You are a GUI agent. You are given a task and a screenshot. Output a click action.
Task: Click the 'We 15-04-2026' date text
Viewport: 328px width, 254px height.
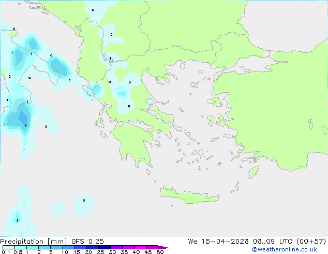(218, 242)
